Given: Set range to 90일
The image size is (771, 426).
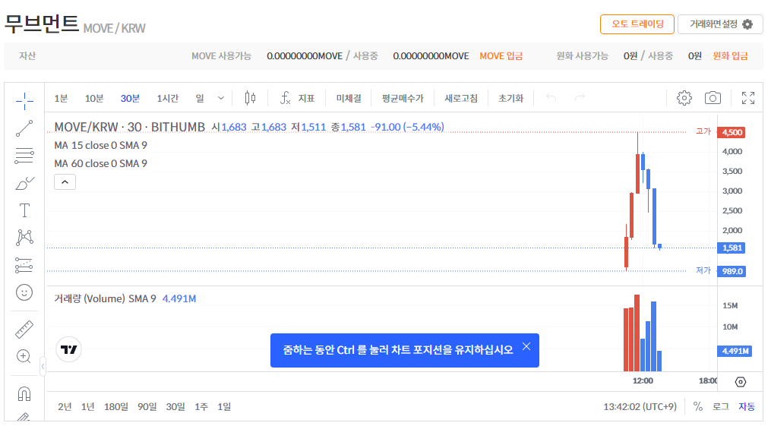Looking at the screenshot, I should (147, 406).
